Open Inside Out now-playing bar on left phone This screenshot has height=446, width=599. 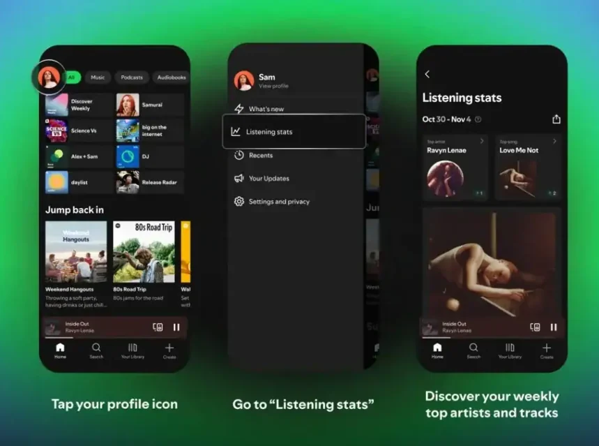(x=114, y=327)
